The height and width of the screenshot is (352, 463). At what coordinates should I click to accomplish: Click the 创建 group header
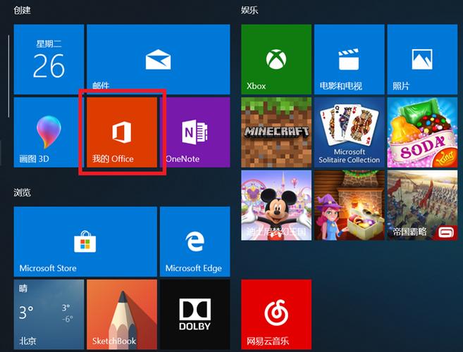click(x=22, y=11)
